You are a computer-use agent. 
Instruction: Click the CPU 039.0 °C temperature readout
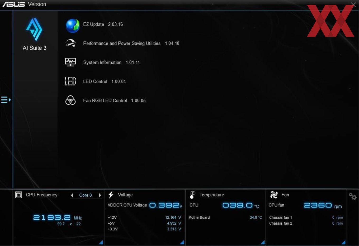pos(241,205)
